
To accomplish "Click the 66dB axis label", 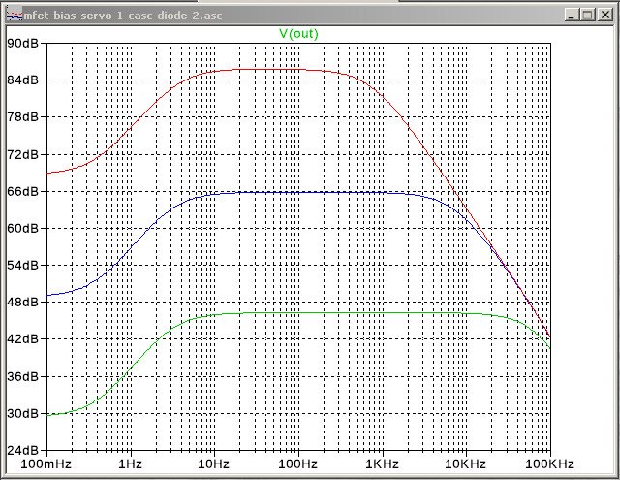I will [22, 191].
